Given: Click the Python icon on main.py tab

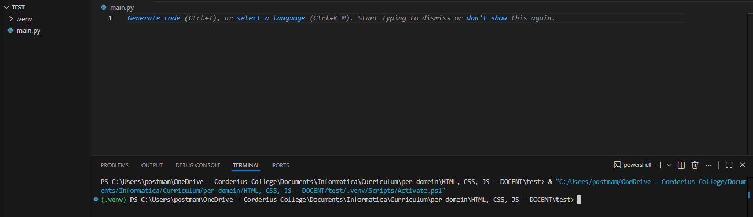Looking at the screenshot, I should click(x=104, y=8).
